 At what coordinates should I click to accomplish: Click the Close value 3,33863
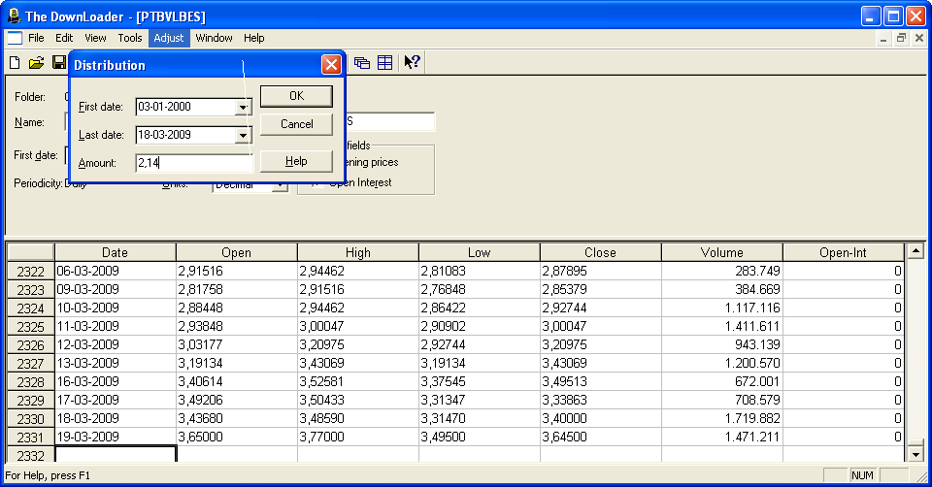[600, 400]
